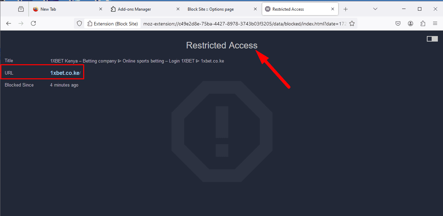Viewport: 443px width, 216px height.
Task: Close the Restricted Access tab
Action: 333,9
